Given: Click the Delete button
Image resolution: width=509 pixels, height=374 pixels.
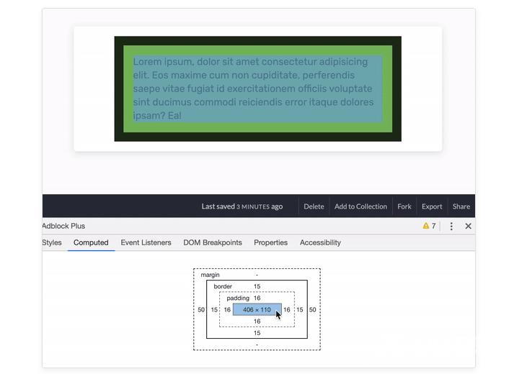Looking at the screenshot, I should pos(314,206).
